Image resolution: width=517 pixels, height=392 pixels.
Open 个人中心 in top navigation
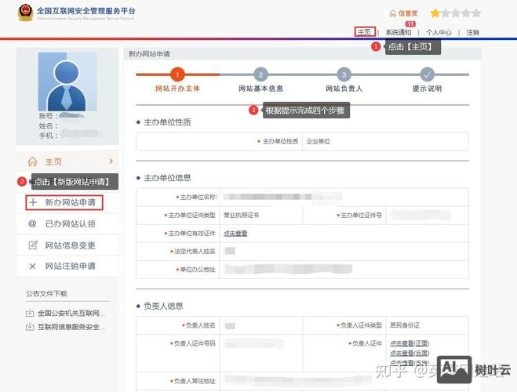point(439,32)
